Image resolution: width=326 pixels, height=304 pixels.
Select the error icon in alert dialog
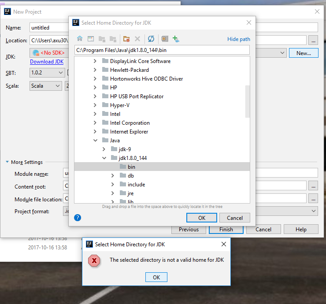pyautogui.click(x=94, y=260)
